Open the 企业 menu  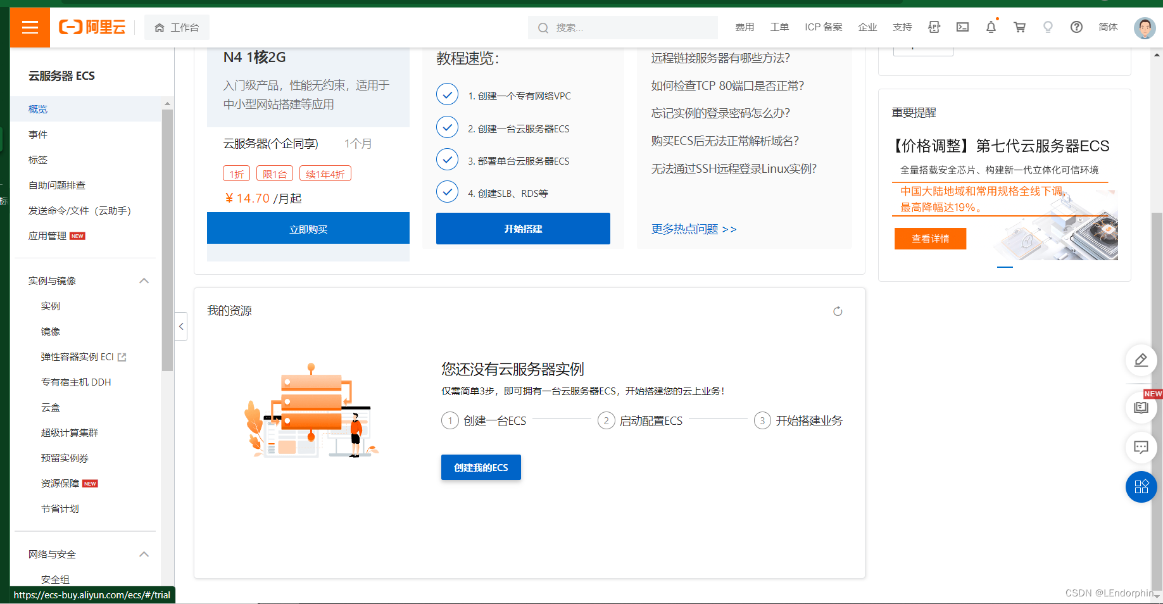867,27
